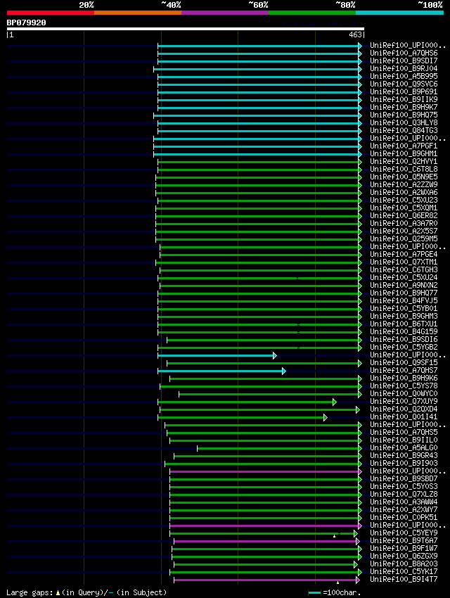This screenshot has height=598, width=450.
Task: Click hit label UniRef100_A2ZZW9
Action: 404,184
